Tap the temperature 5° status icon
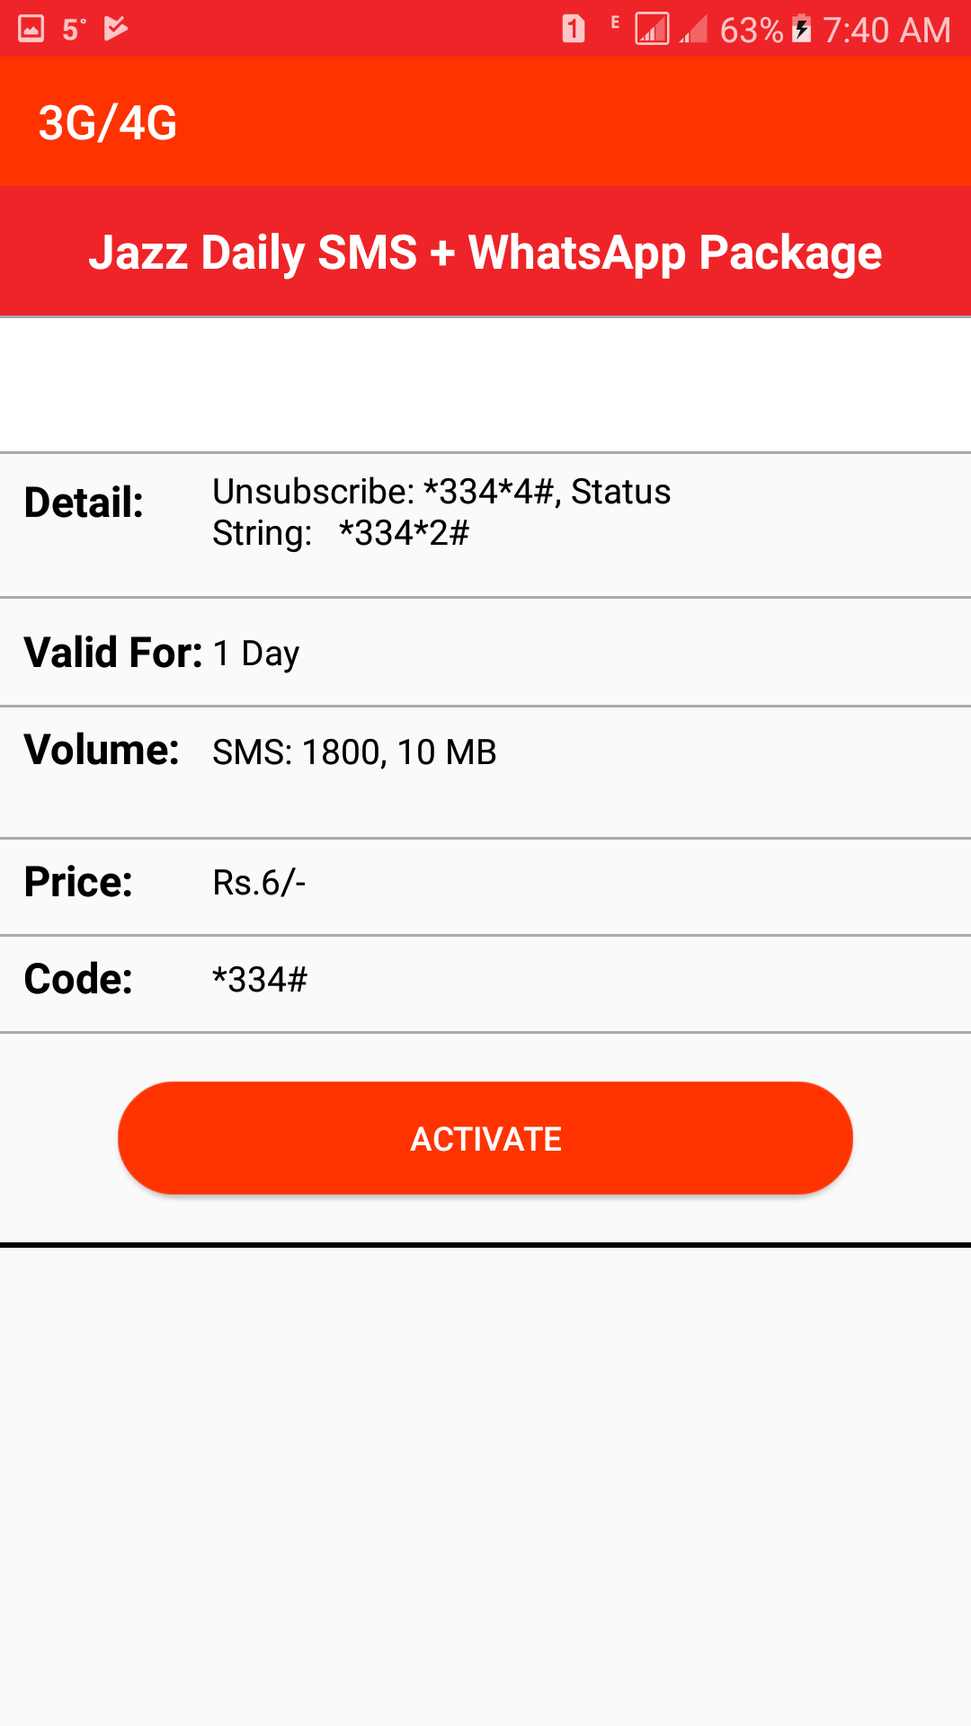This screenshot has width=971, height=1726. point(74,30)
